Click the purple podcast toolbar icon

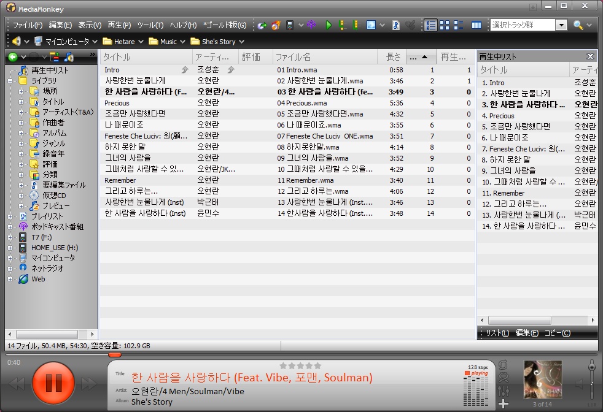click(311, 25)
